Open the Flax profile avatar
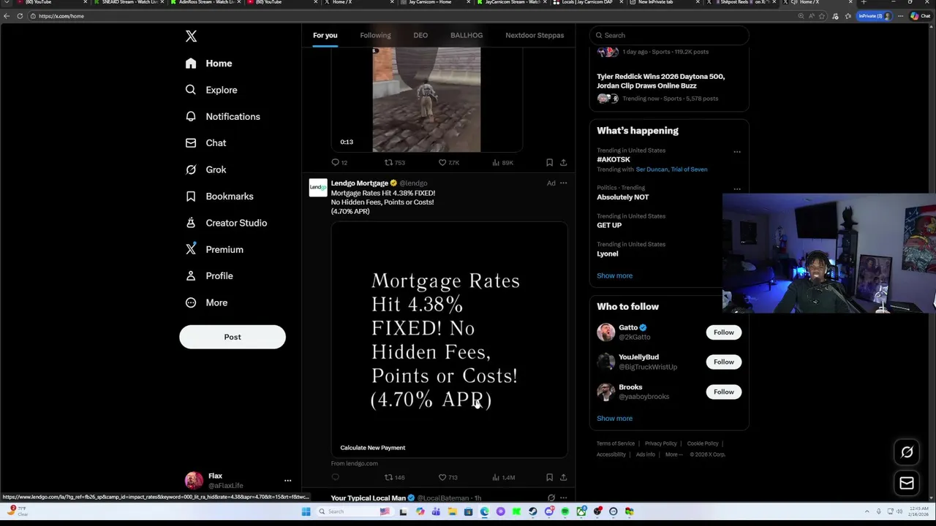Viewport: 936px width, 526px height. click(x=194, y=480)
